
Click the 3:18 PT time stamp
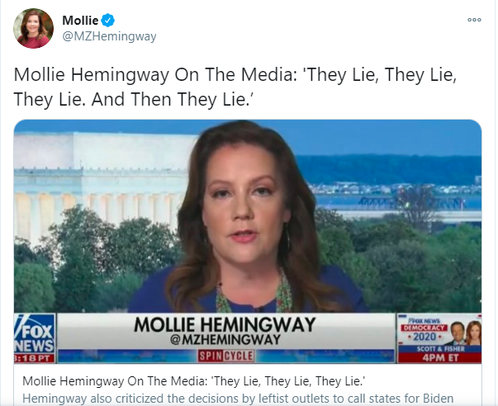[35, 358]
